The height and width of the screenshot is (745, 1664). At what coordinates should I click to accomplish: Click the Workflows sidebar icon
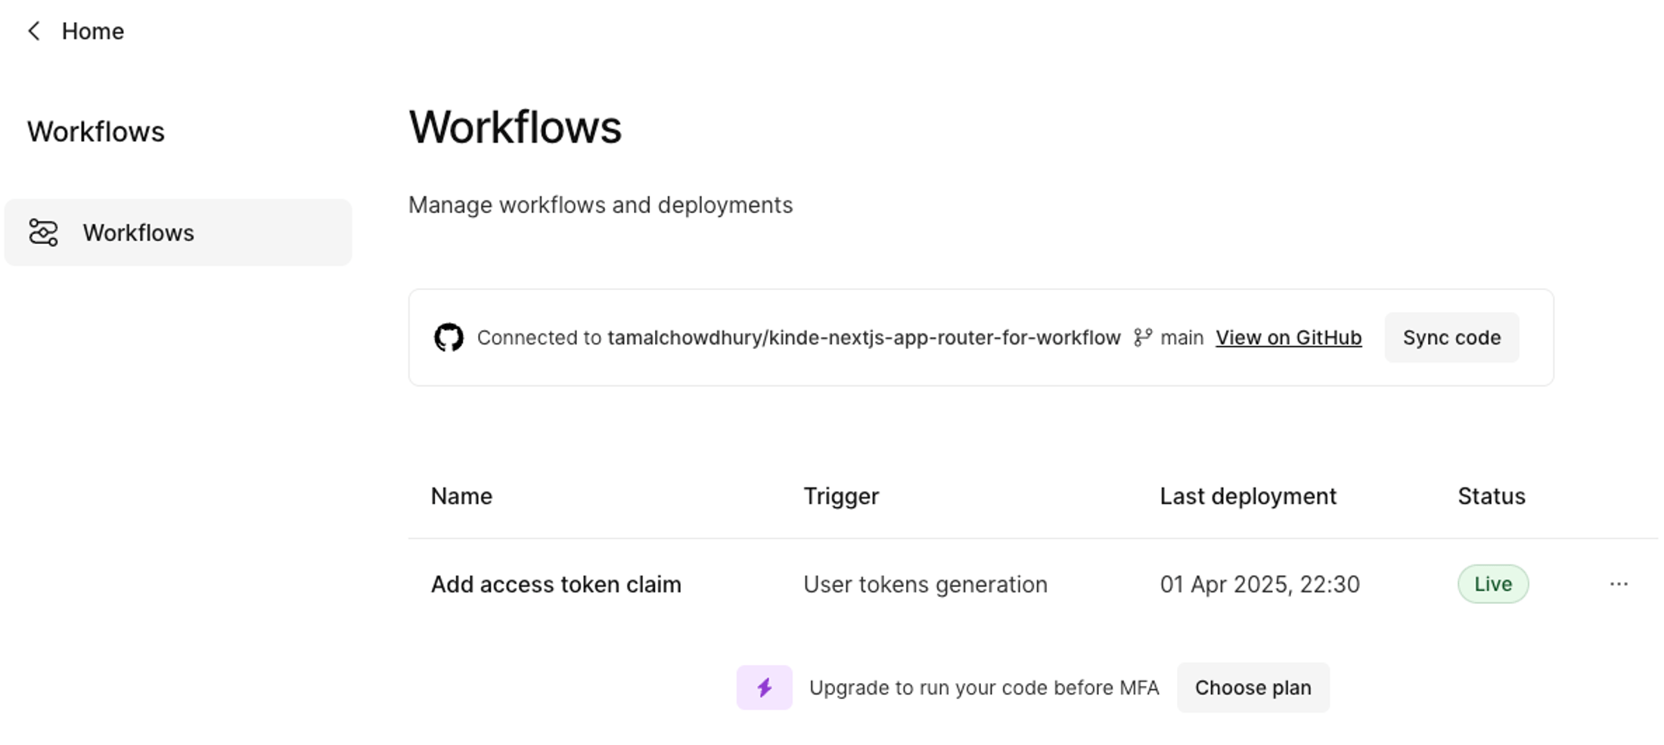[x=43, y=233]
